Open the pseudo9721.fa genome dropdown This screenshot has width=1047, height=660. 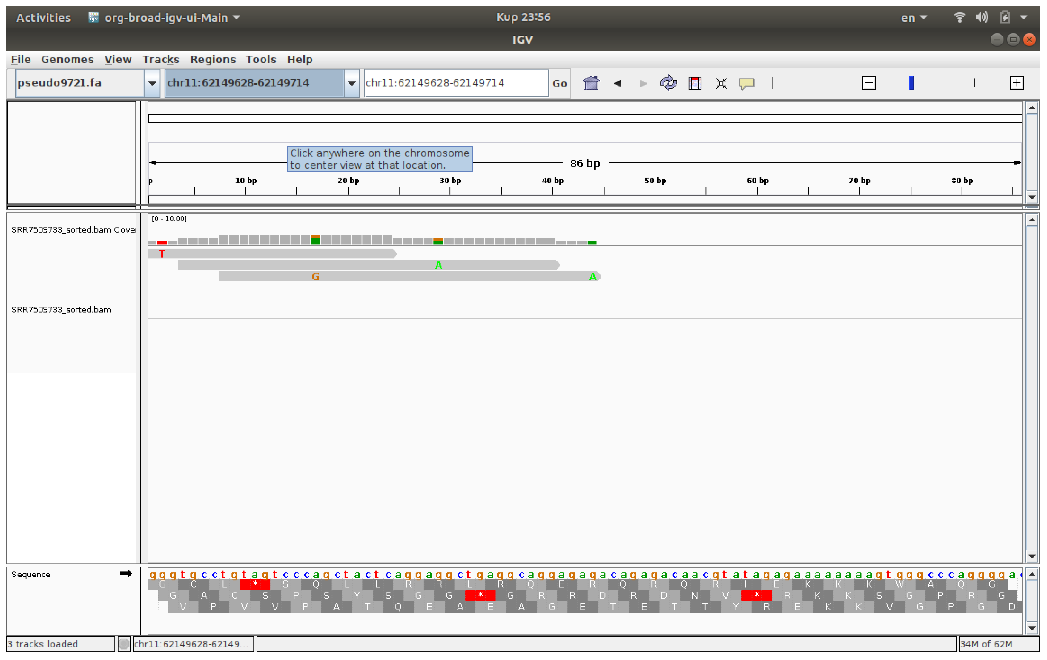point(152,83)
